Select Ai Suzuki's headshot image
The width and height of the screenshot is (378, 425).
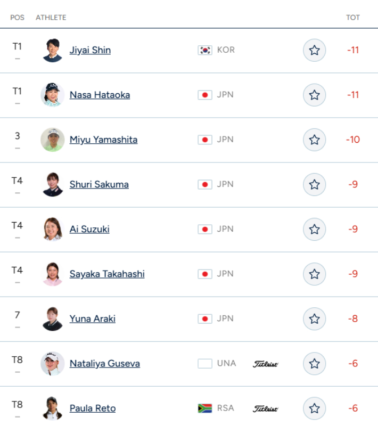pos(53,230)
